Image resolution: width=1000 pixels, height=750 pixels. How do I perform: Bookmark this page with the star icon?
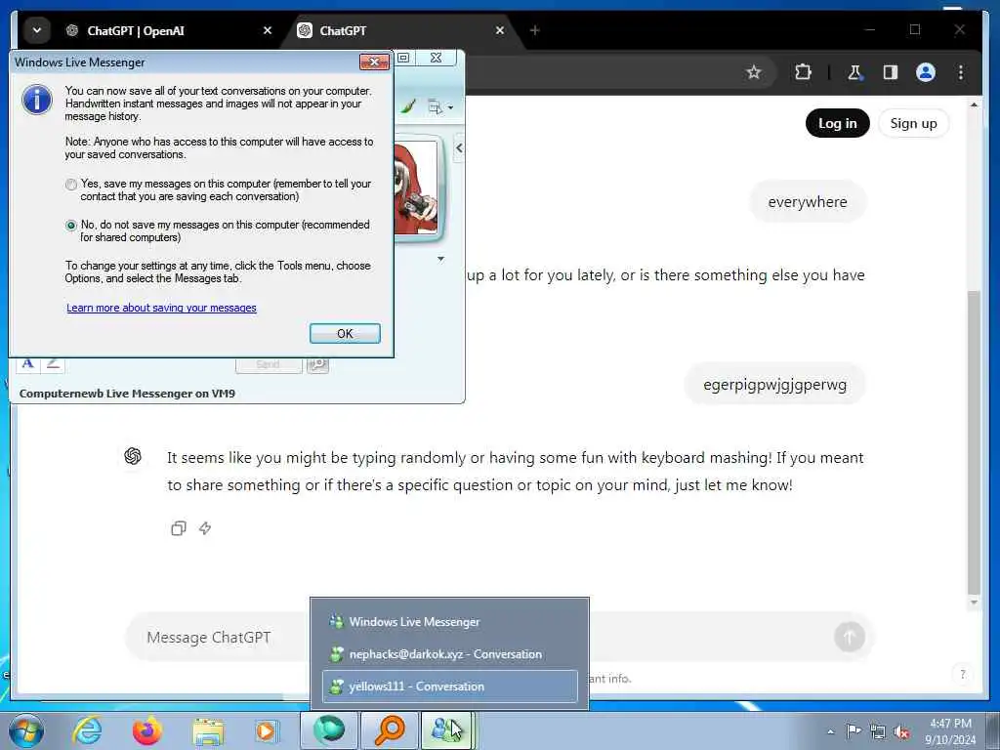(x=754, y=72)
